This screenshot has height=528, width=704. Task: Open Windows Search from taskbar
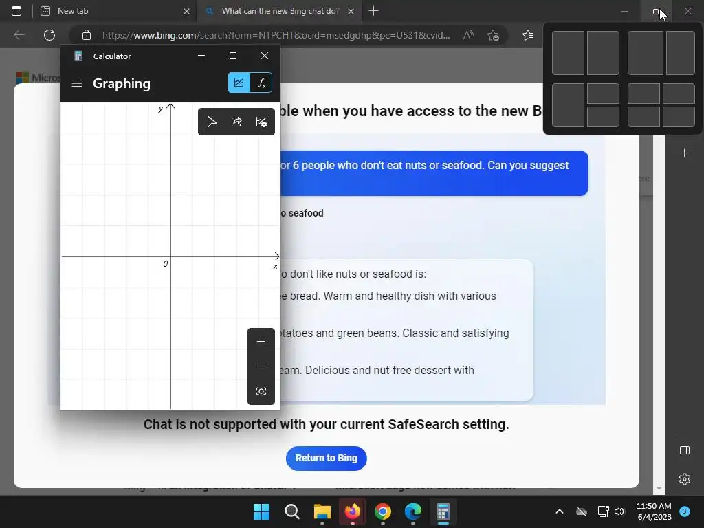(291, 511)
